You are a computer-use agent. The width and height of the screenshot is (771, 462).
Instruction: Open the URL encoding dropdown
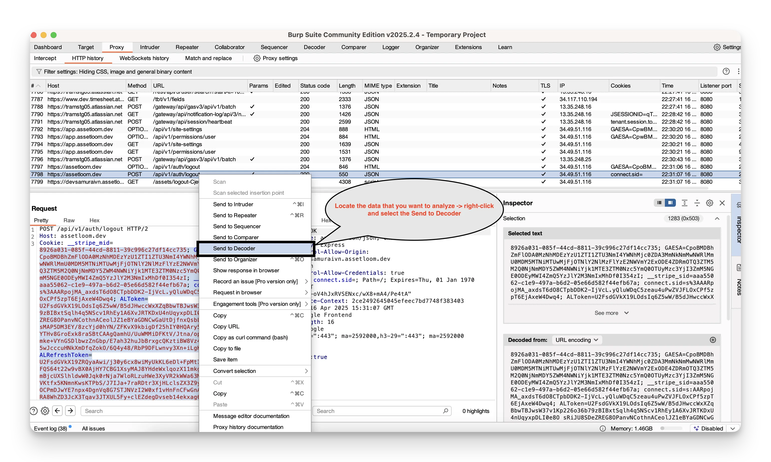pos(576,340)
